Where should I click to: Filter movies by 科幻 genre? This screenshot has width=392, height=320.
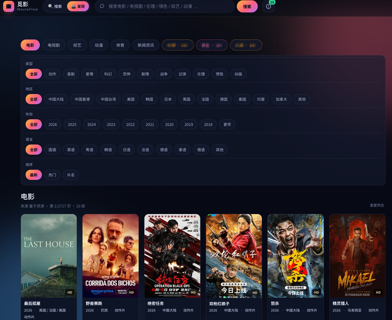point(108,74)
